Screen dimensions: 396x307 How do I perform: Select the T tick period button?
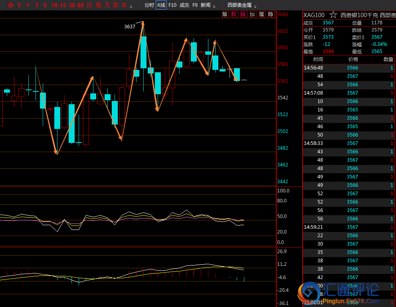(19, 5)
